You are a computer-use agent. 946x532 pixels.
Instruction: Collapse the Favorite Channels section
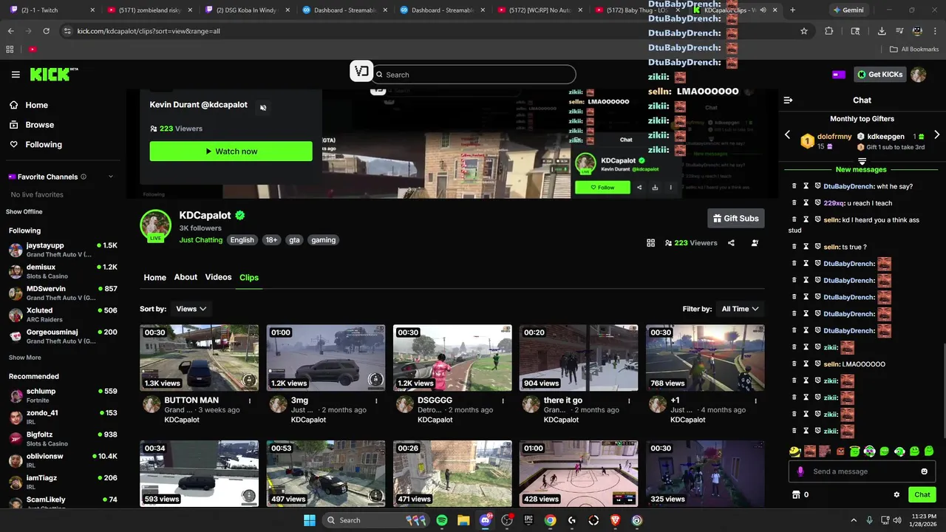(111, 177)
